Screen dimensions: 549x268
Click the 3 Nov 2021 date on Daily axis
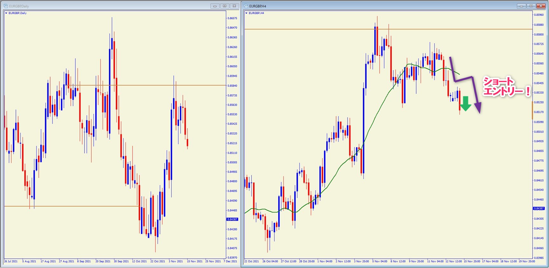(176, 261)
